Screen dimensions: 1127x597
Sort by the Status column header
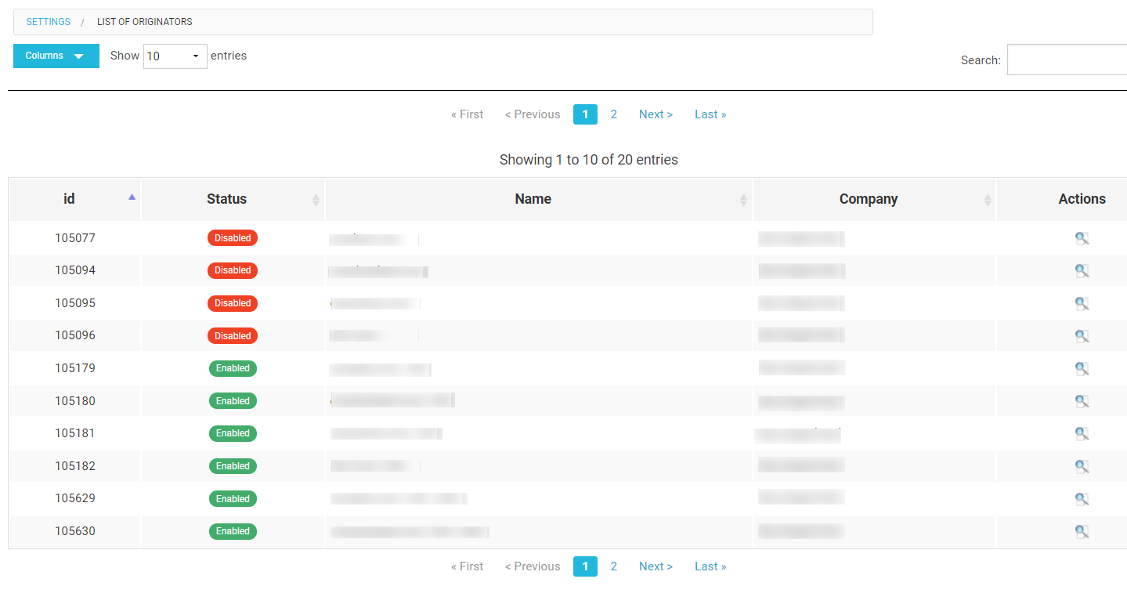point(227,199)
